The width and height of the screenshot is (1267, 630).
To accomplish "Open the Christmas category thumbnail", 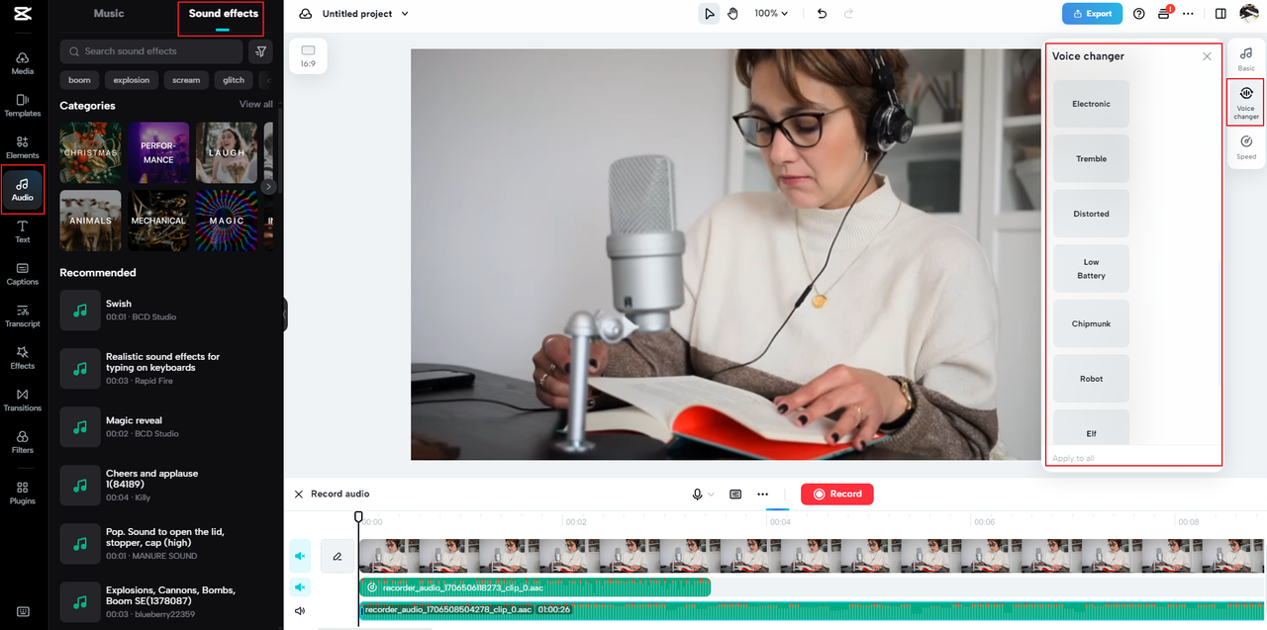I will [90, 153].
